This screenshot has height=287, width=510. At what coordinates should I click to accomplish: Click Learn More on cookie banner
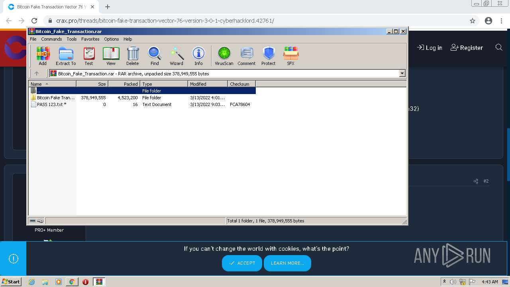click(x=287, y=263)
